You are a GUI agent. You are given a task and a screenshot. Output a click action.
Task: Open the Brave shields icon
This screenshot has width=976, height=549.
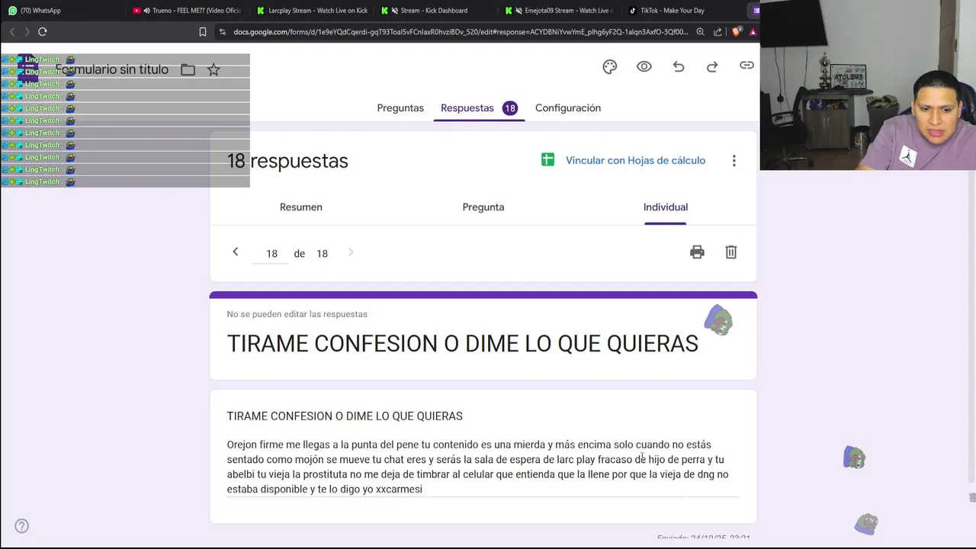[736, 32]
